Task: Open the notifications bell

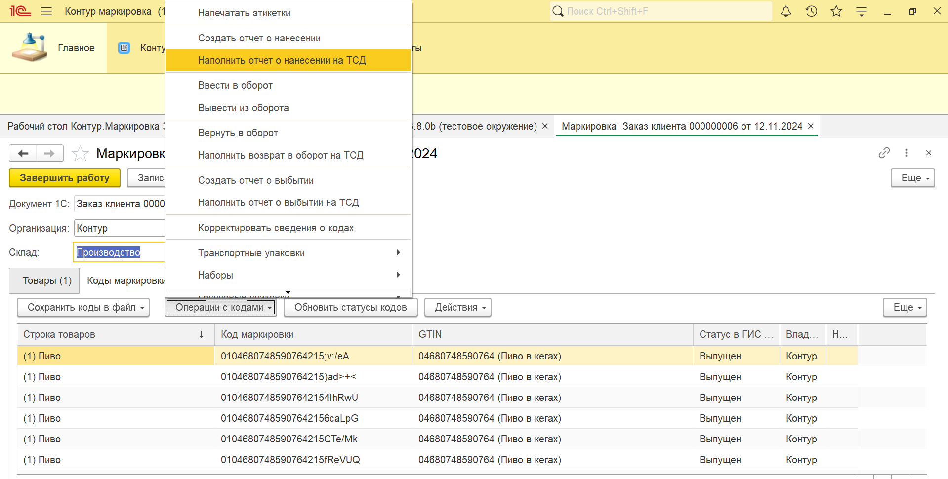Action: (786, 11)
